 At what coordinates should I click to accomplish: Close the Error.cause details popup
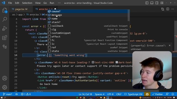tap(170, 45)
